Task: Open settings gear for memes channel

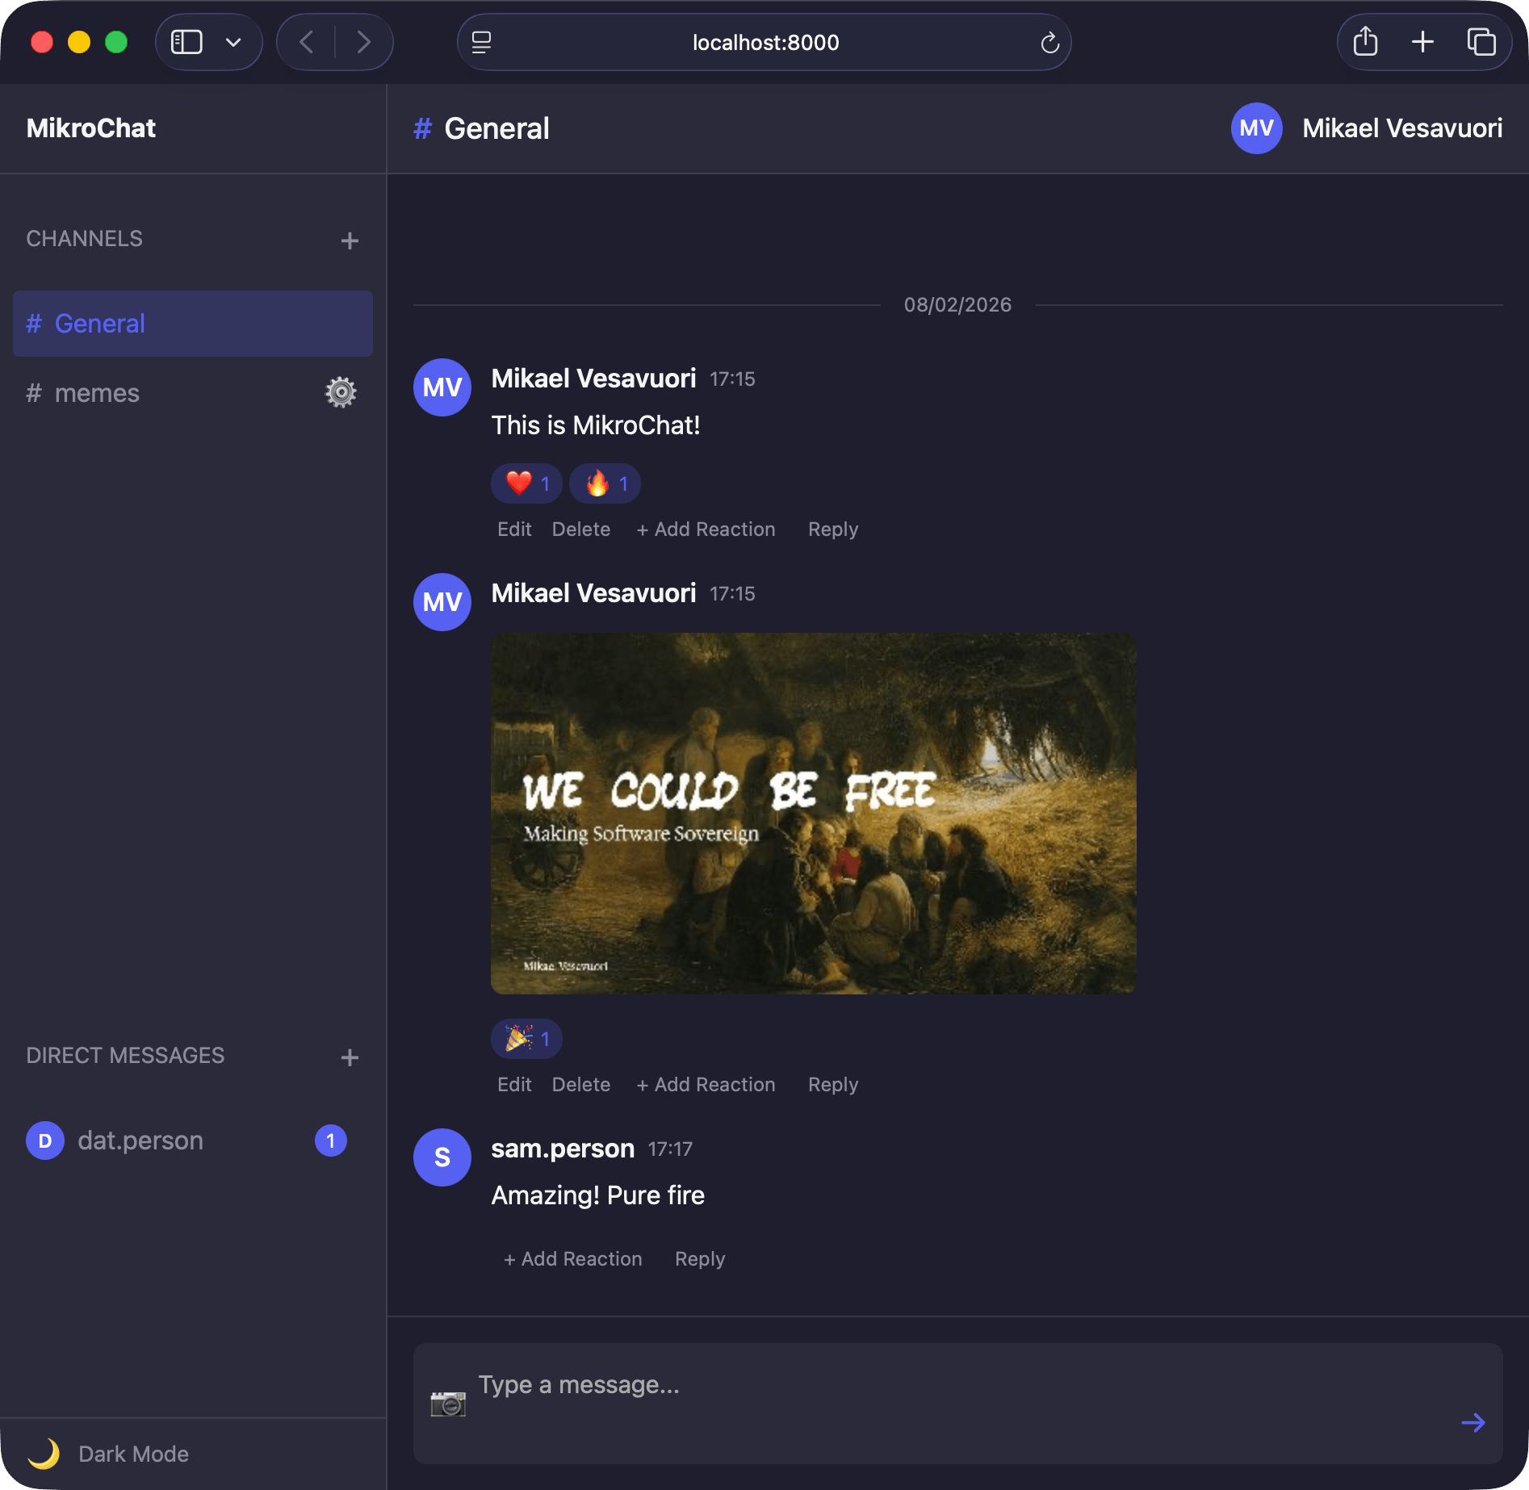Action: 341,393
